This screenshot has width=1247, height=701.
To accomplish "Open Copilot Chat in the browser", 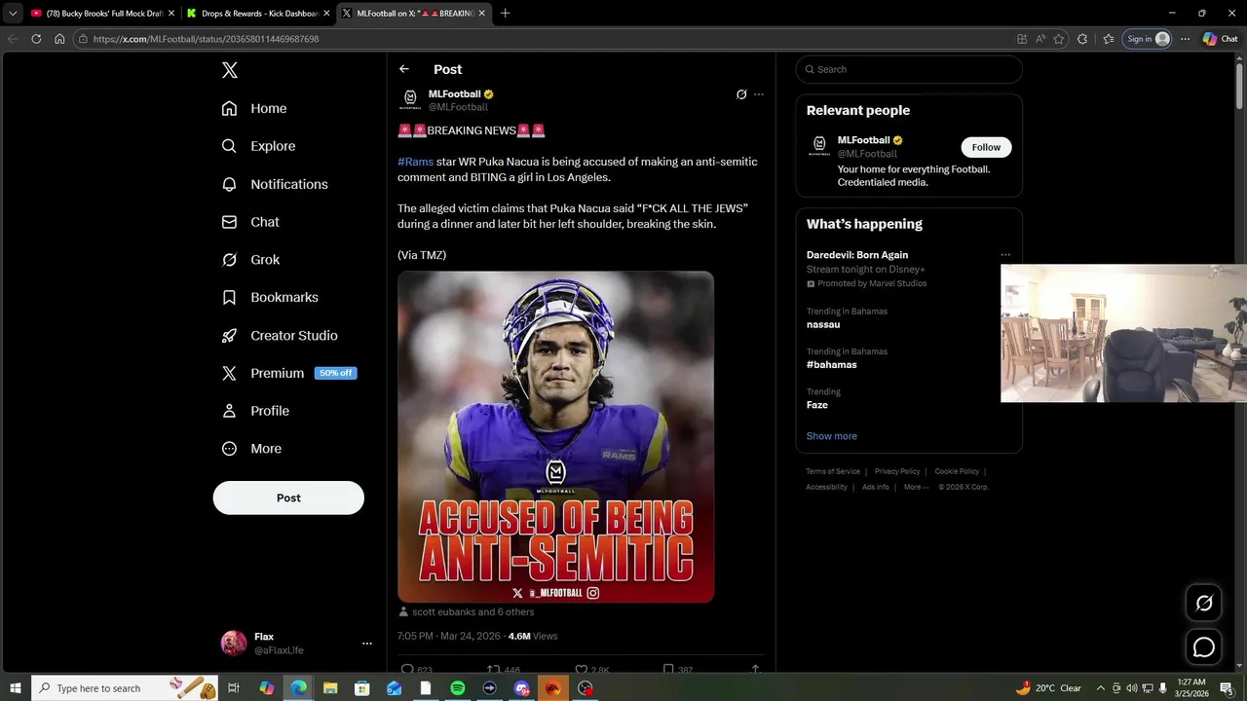I will pos(1221,39).
